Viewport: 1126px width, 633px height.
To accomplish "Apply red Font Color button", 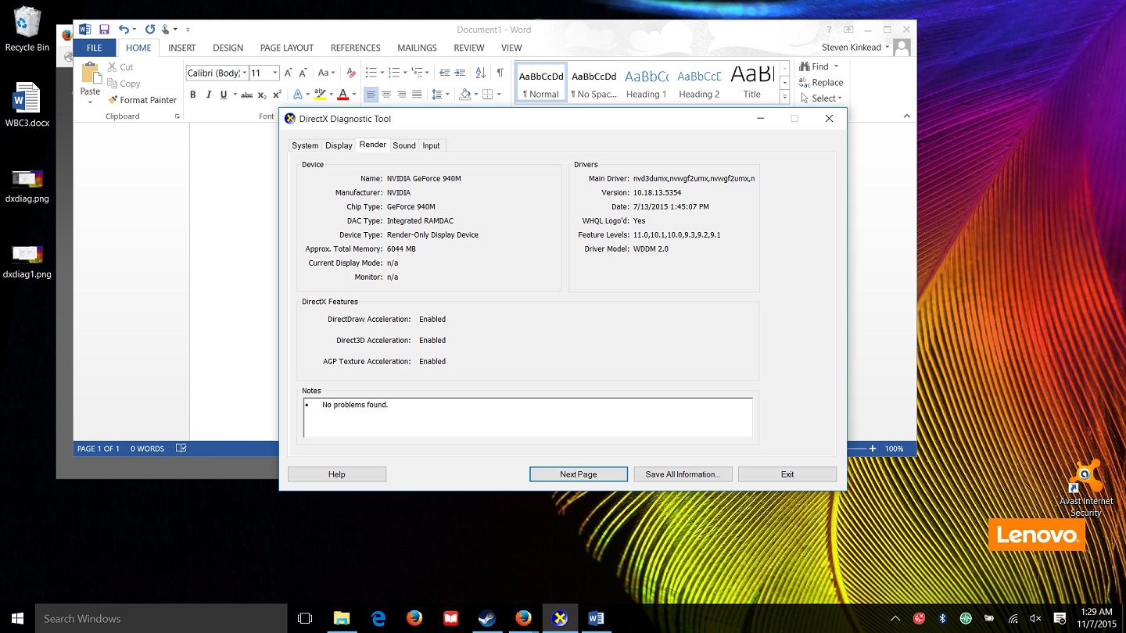I will tap(342, 95).
